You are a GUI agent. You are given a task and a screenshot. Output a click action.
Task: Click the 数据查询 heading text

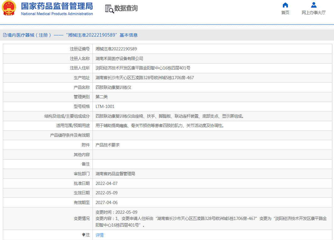tap(126, 8)
